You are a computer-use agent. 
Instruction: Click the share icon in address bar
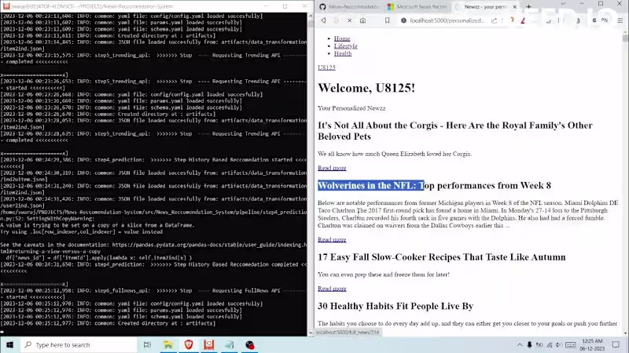[495, 20]
